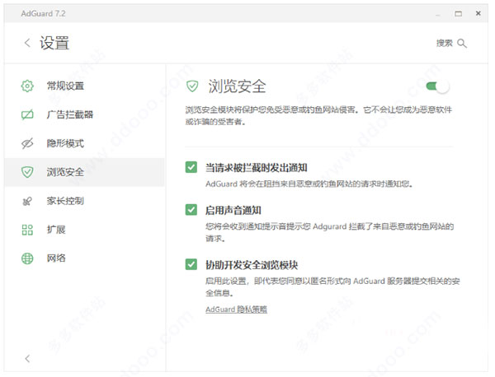The height and width of the screenshot is (377, 495).
Task: Minimize the AdGuard window
Action: (x=438, y=15)
